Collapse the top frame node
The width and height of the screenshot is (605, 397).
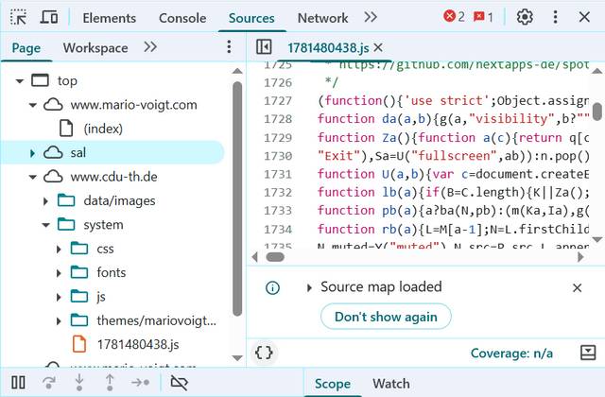19,81
